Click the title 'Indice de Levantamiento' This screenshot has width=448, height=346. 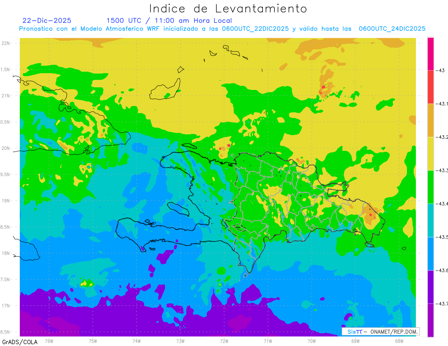pos(228,8)
